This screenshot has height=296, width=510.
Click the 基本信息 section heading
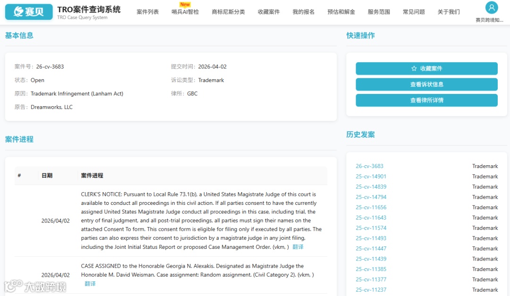(19, 35)
